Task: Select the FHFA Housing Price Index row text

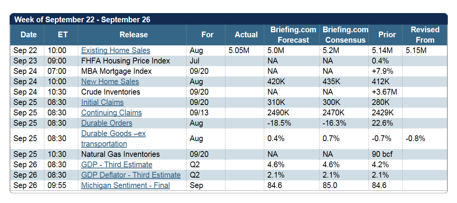Action: [x=125, y=61]
